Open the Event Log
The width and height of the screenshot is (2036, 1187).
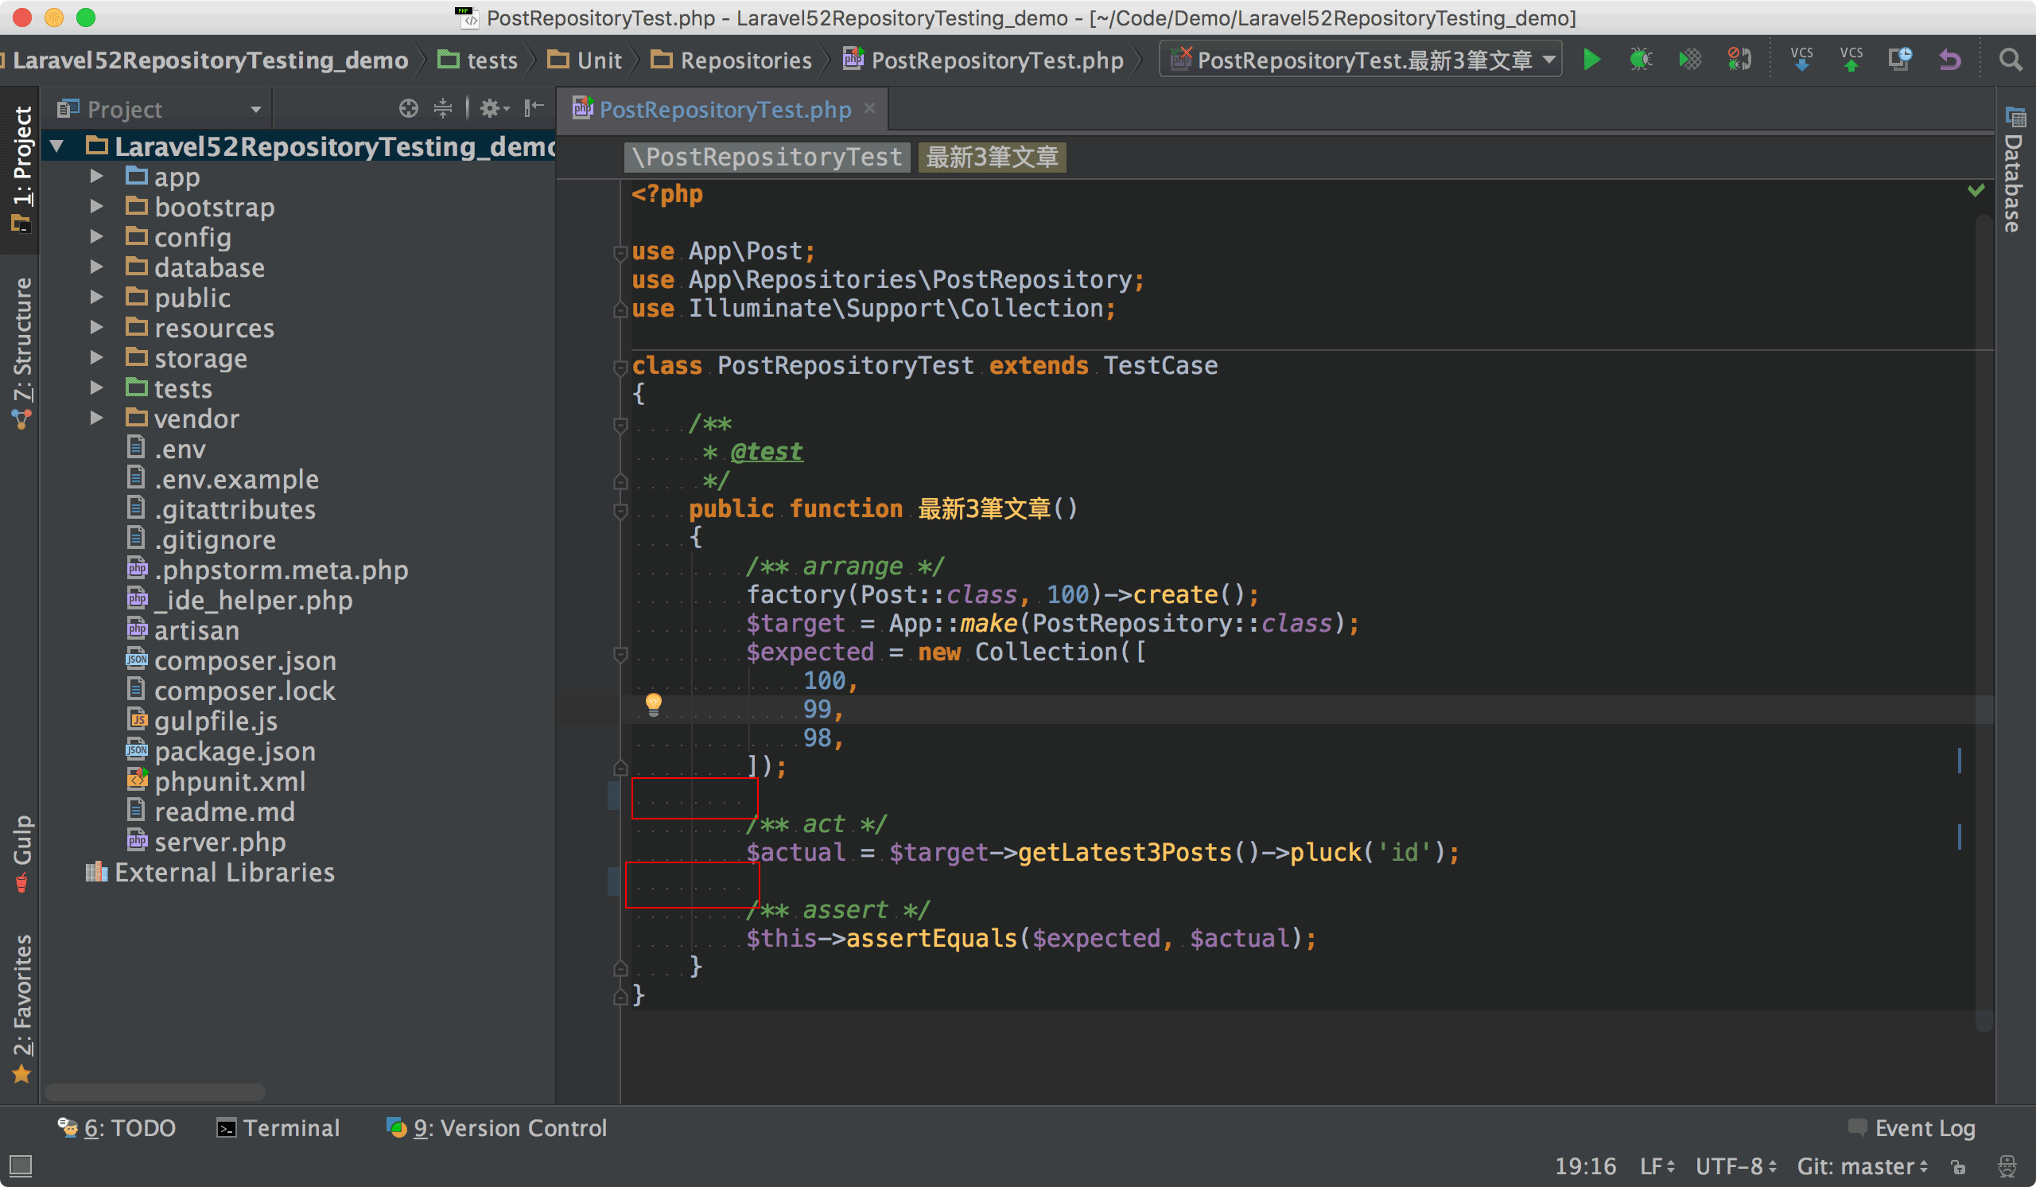pyautogui.click(x=1912, y=1127)
